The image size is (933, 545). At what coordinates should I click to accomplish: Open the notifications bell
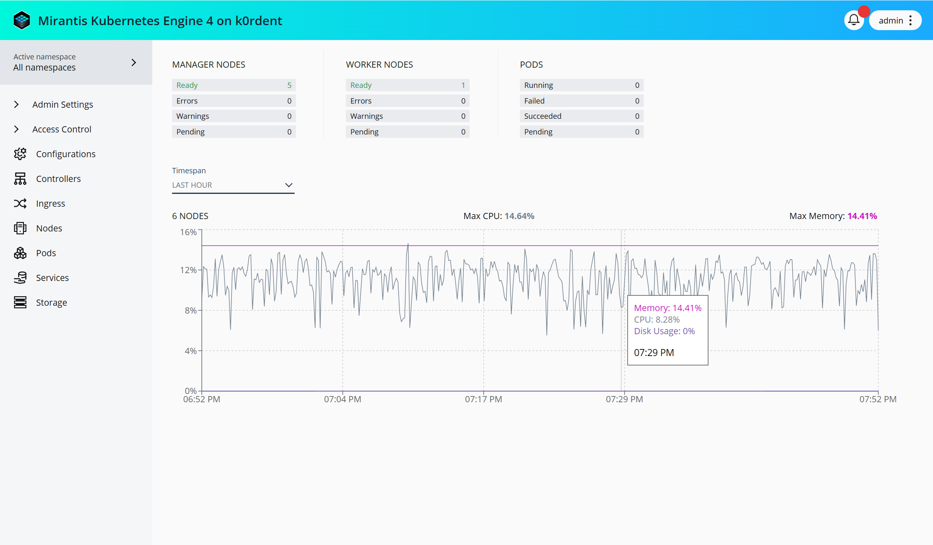click(854, 20)
